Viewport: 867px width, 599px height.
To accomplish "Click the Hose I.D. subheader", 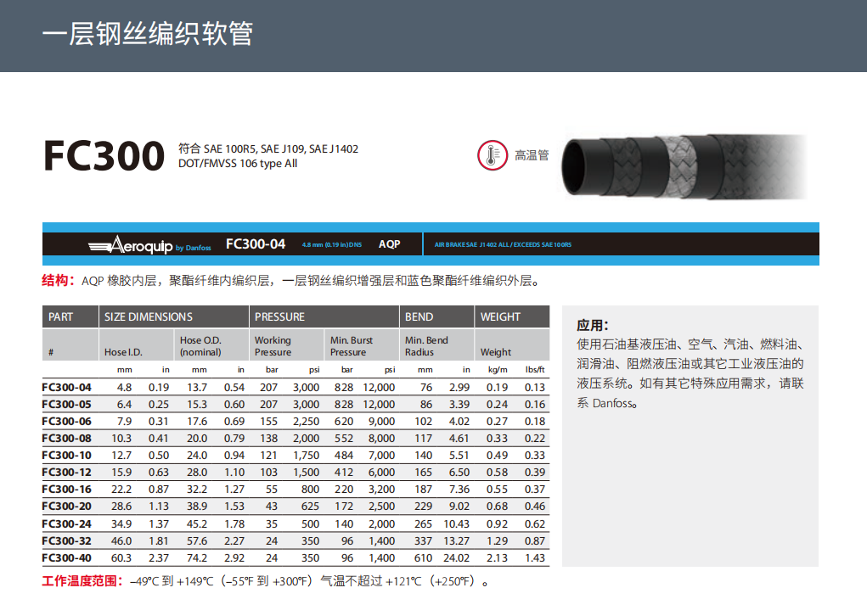I will [123, 352].
